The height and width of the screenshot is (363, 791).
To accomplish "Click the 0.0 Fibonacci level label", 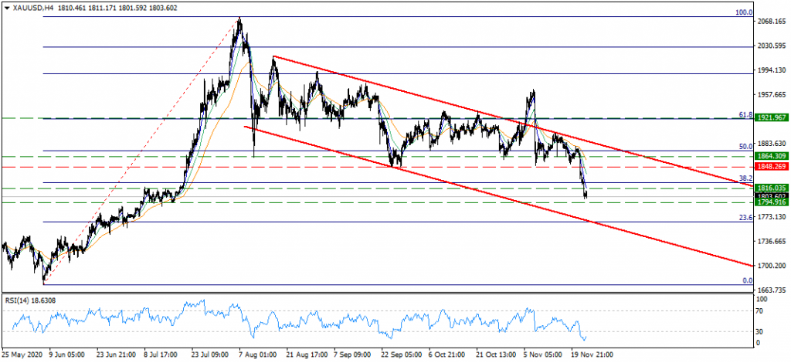I will tap(747, 280).
